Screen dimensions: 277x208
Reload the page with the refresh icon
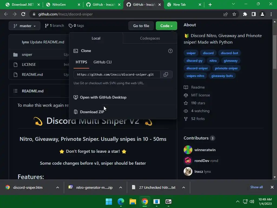pyautogui.click(x=23, y=14)
